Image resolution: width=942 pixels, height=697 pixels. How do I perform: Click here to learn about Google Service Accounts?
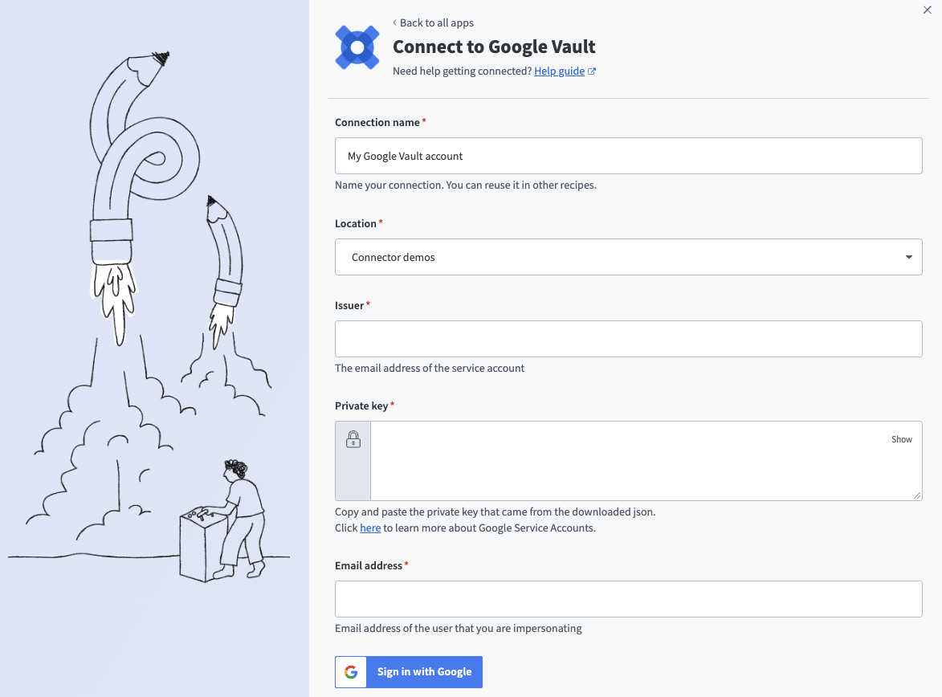click(370, 528)
